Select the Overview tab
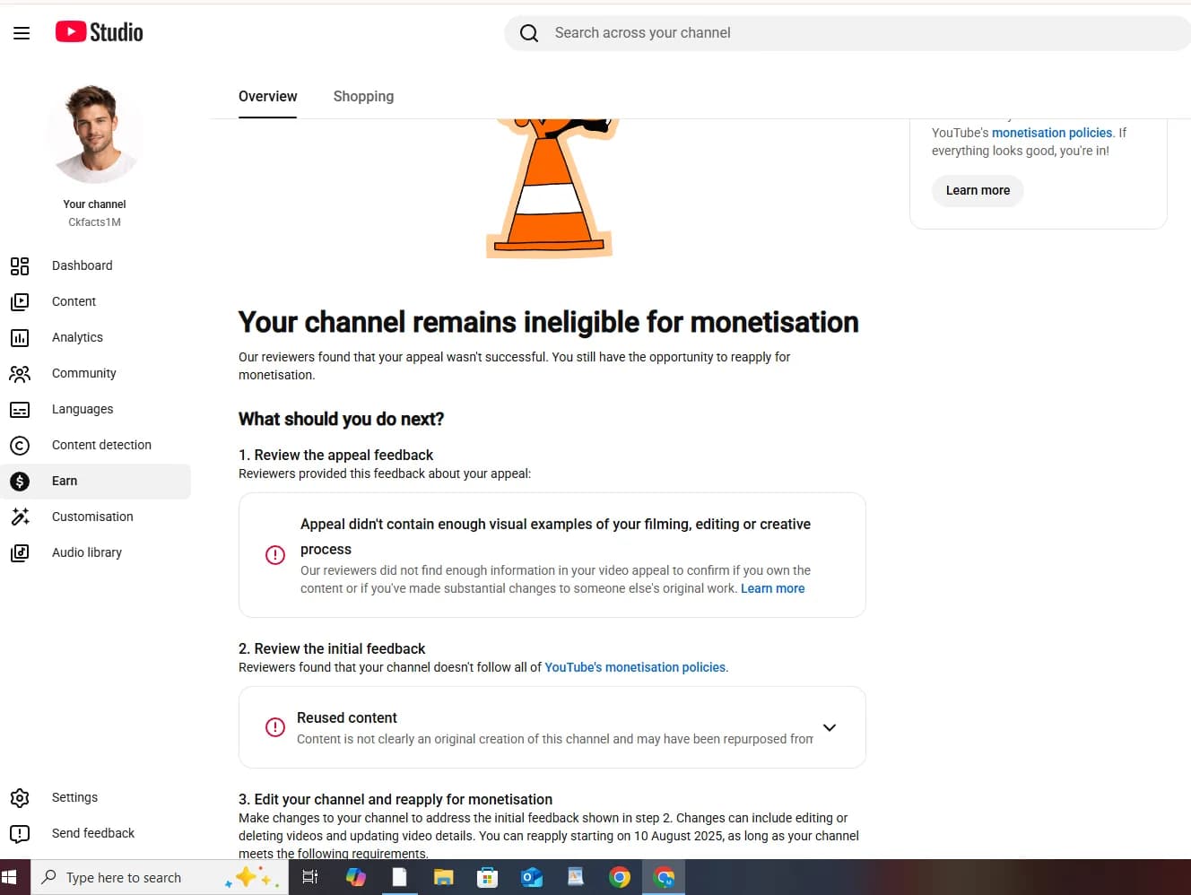This screenshot has width=1191, height=895. (x=267, y=96)
